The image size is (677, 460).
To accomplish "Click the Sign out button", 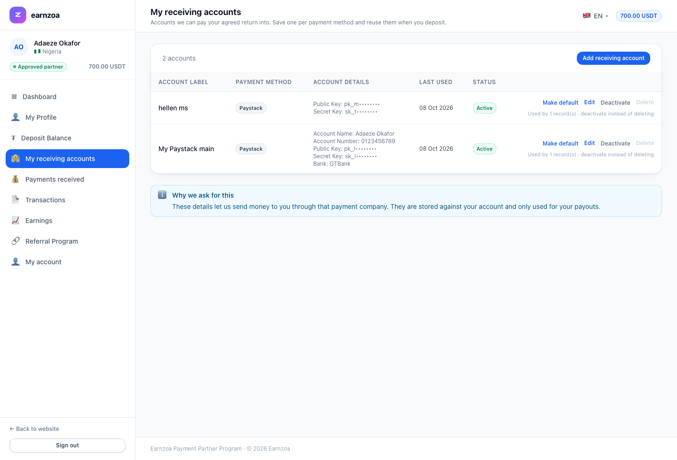I will tap(67, 445).
